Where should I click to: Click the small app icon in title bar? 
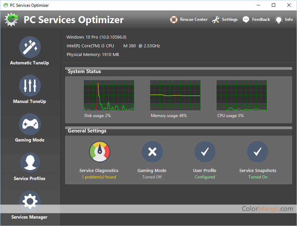[x=6, y=5]
